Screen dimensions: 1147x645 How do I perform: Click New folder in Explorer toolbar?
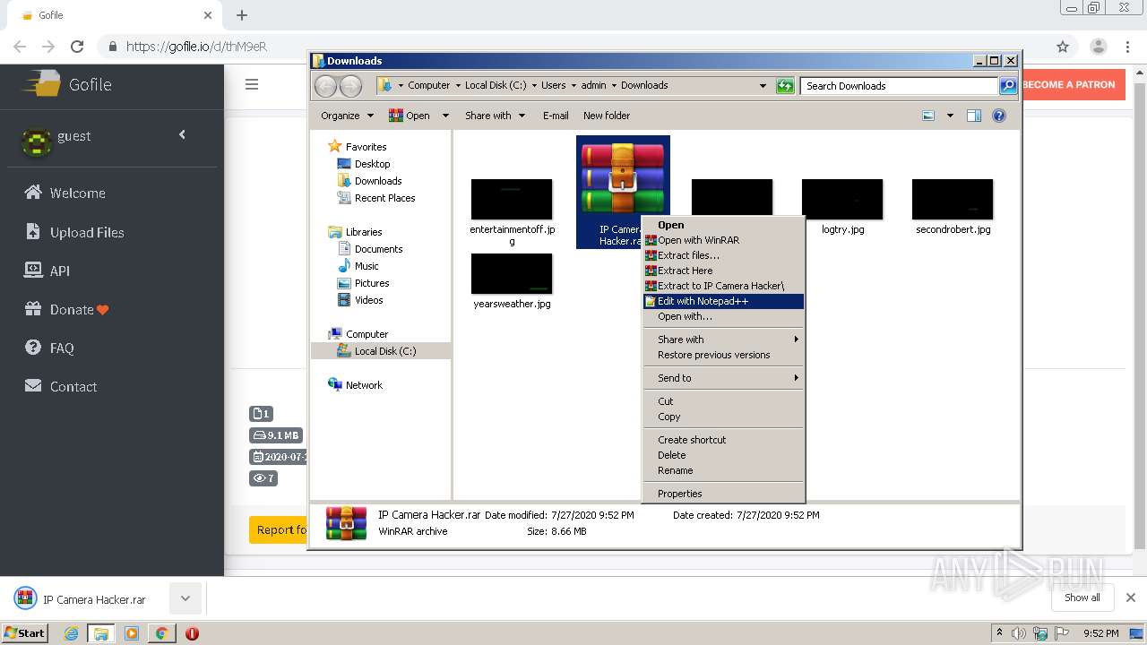pos(607,116)
